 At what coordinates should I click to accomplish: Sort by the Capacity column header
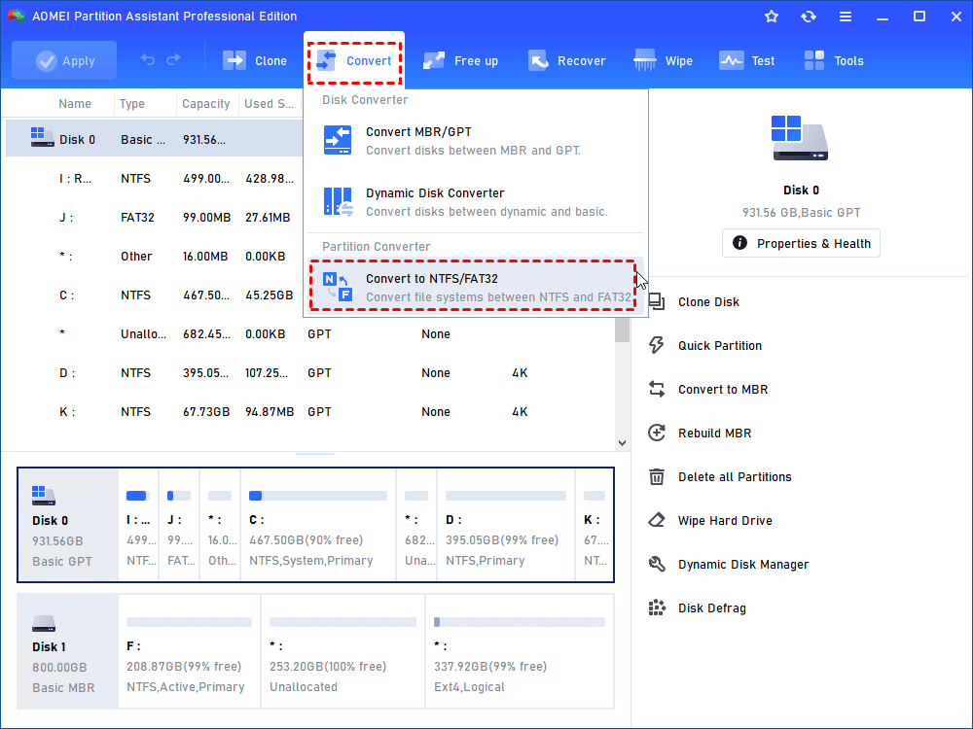click(205, 104)
